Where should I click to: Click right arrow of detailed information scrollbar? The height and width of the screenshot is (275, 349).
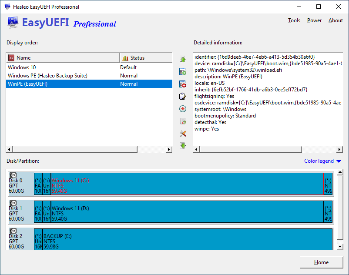point(339,149)
